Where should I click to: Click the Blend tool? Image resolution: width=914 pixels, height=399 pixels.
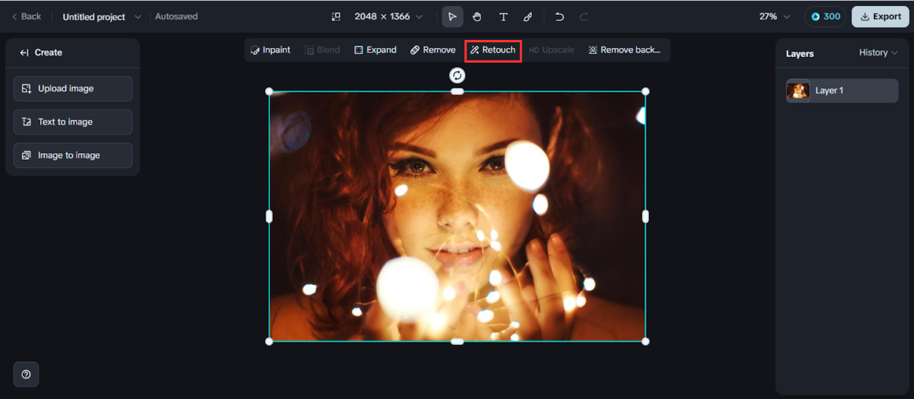click(322, 50)
